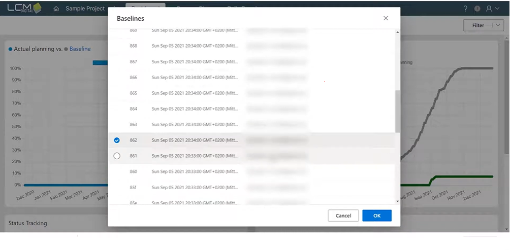Click the notification alert icon in header
511x250 pixels.
click(x=477, y=9)
